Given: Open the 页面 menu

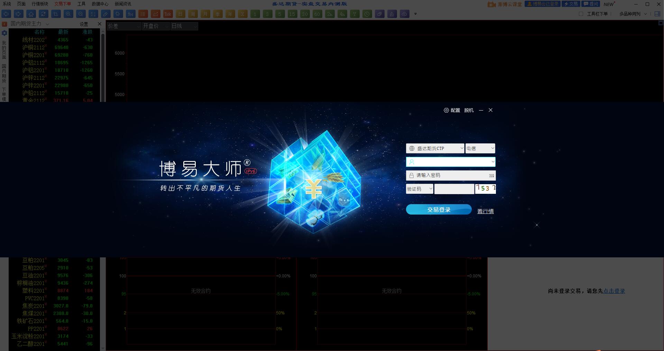Looking at the screenshot, I should 21,4.
